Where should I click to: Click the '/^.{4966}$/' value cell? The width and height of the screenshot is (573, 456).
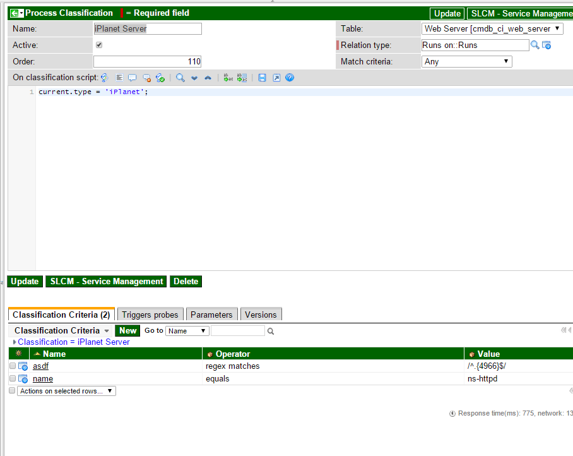tap(487, 366)
